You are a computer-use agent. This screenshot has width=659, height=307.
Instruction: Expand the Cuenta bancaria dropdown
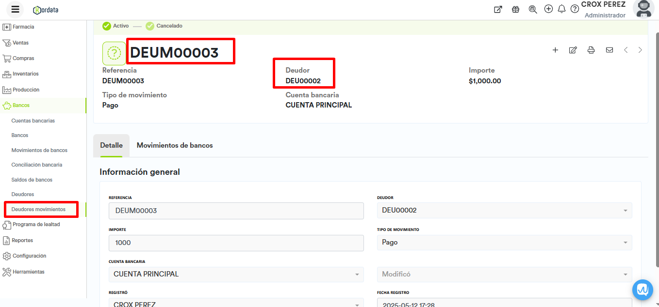pyautogui.click(x=357, y=274)
